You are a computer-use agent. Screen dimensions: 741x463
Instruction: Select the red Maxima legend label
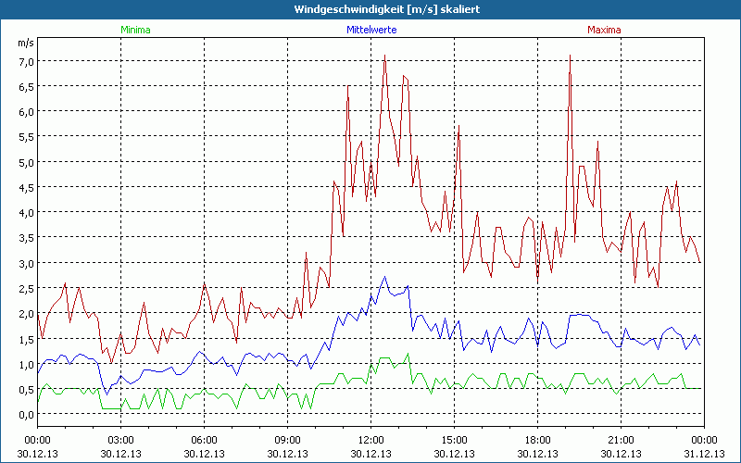coord(604,30)
